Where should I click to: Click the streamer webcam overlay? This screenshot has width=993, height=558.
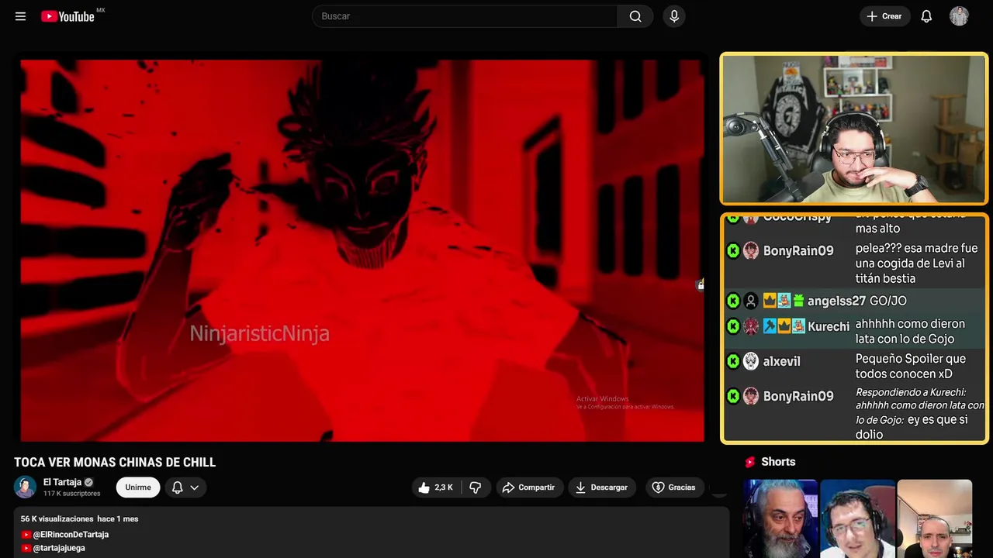[853, 129]
